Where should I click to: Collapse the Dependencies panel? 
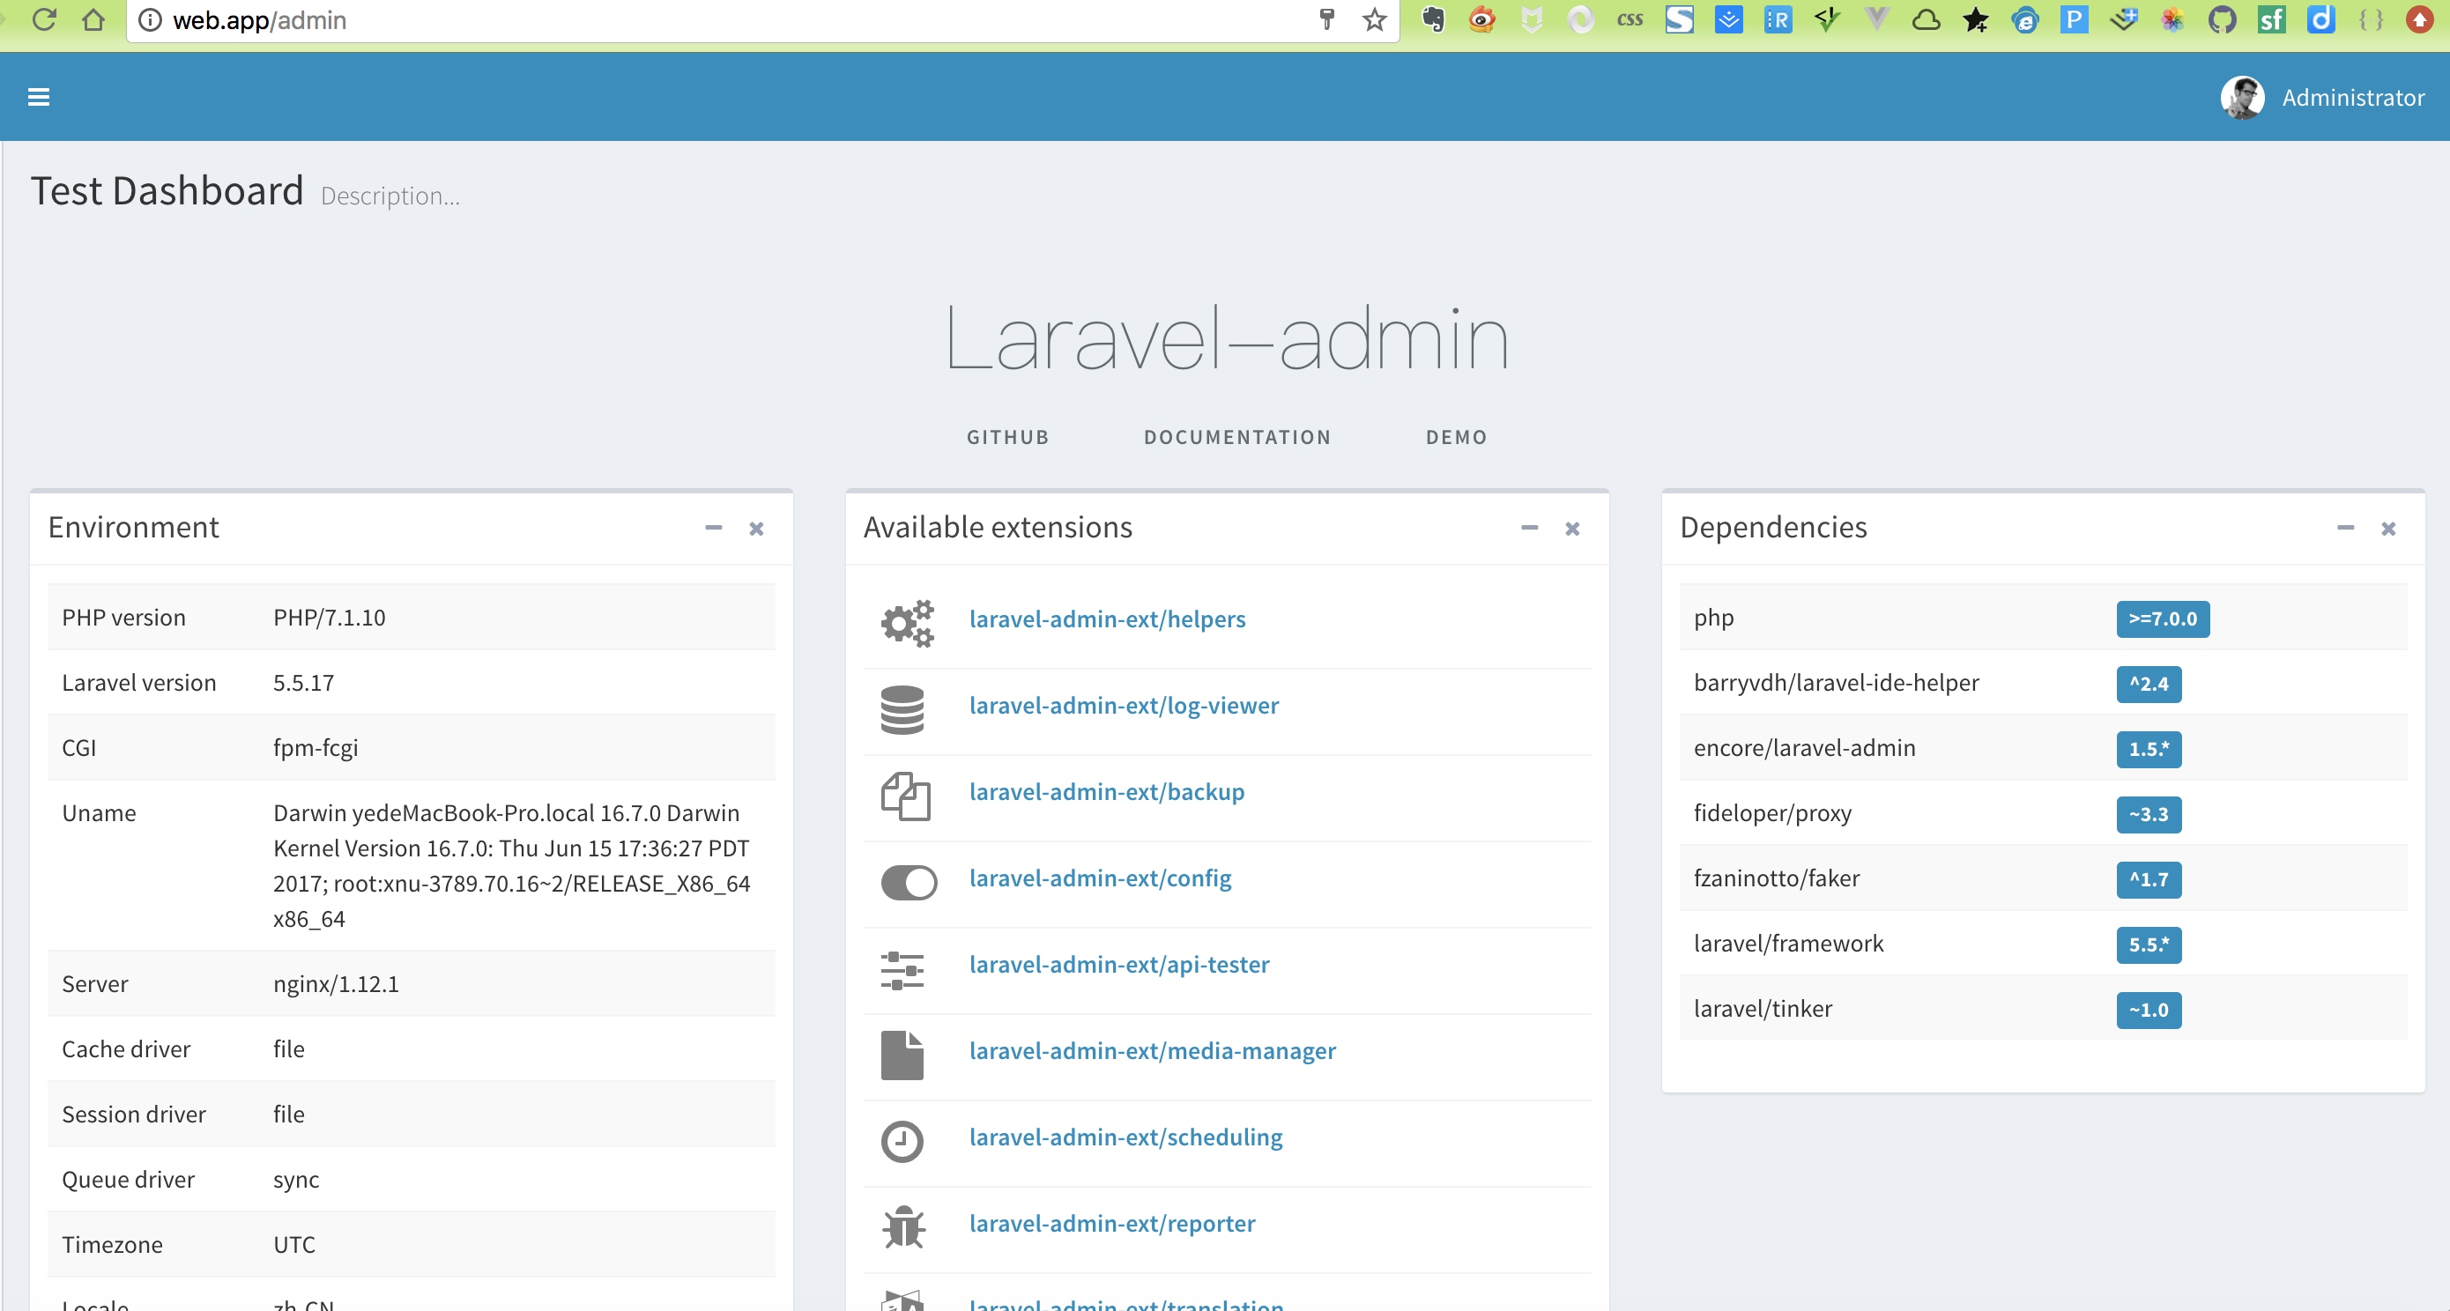point(2345,528)
